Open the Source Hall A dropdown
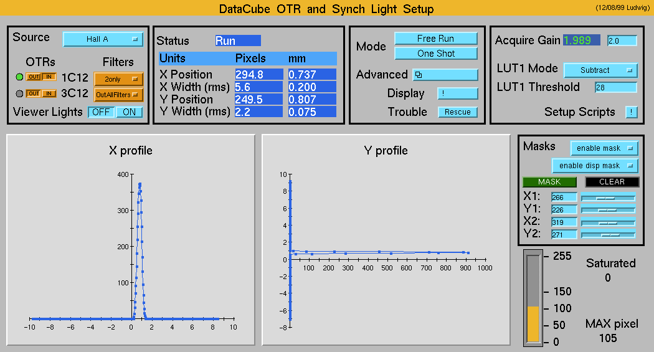Image resolution: width=654 pixels, height=352 pixels. 103,39
